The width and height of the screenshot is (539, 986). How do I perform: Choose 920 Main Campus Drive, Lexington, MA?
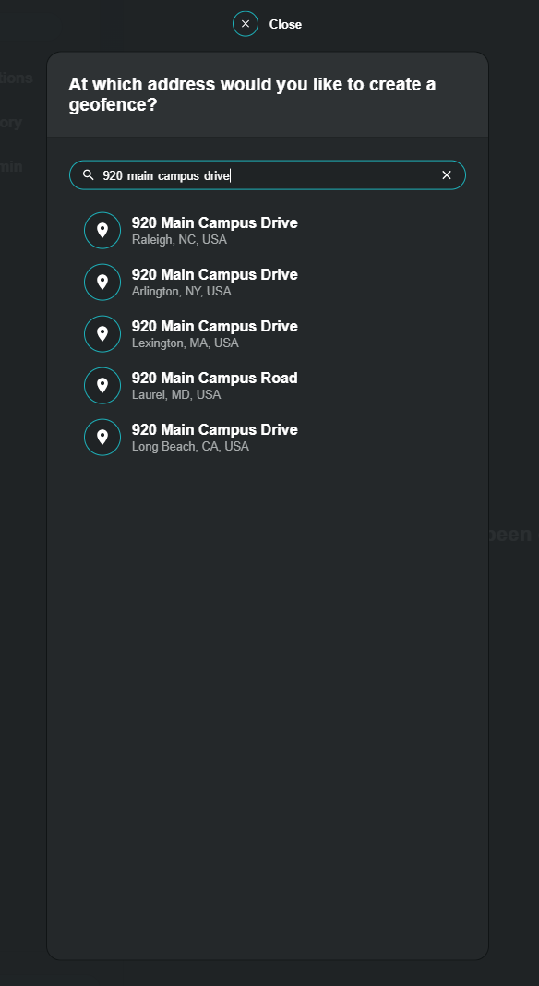(x=214, y=333)
